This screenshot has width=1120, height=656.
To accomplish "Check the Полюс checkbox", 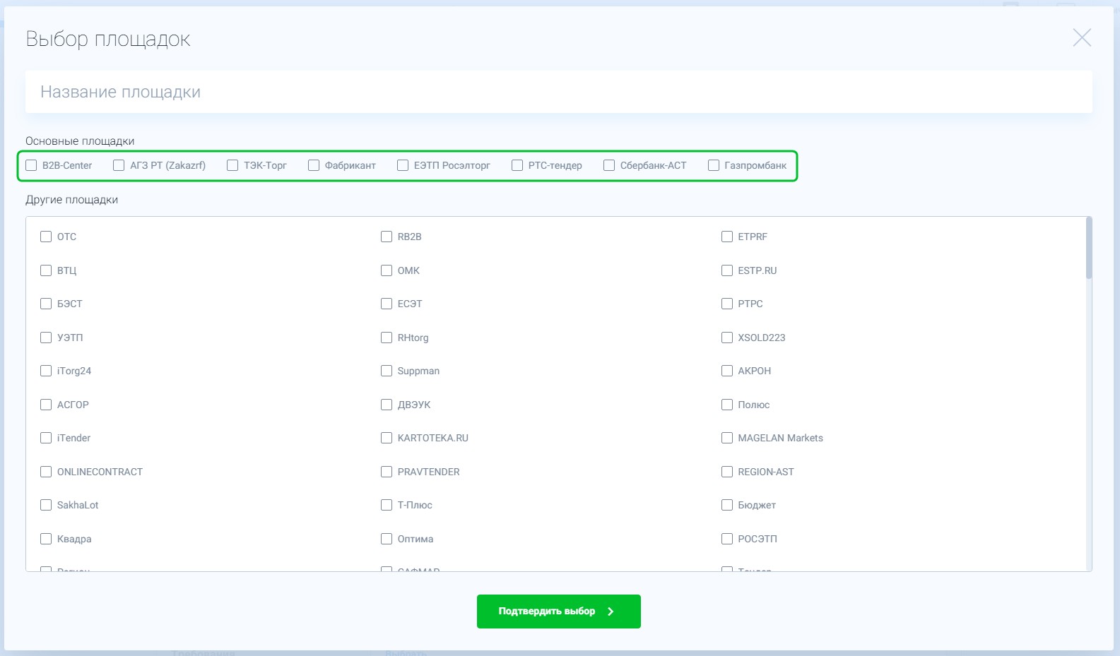I will tap(727, 405).
